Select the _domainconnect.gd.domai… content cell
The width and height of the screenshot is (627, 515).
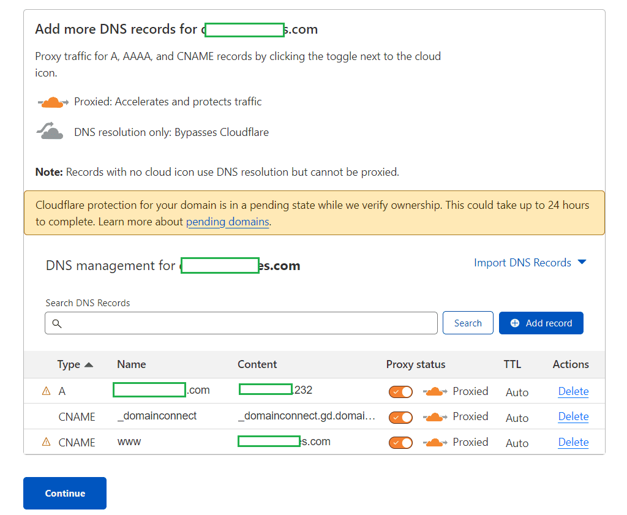(307, 416)
